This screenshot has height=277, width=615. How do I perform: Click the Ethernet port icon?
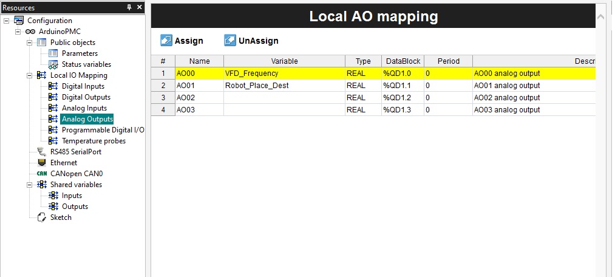tap(41, 163)
